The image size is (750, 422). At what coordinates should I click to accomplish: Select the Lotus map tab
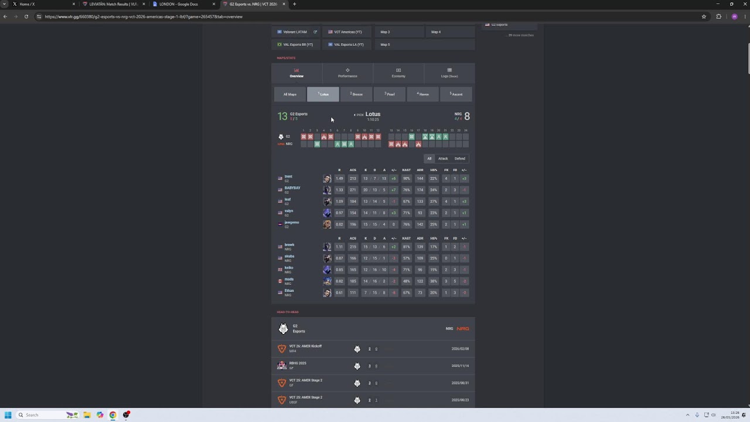tap(323, 94)
